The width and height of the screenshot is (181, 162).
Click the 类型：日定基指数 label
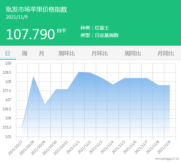pyautogui.click(x=99, y=35)
